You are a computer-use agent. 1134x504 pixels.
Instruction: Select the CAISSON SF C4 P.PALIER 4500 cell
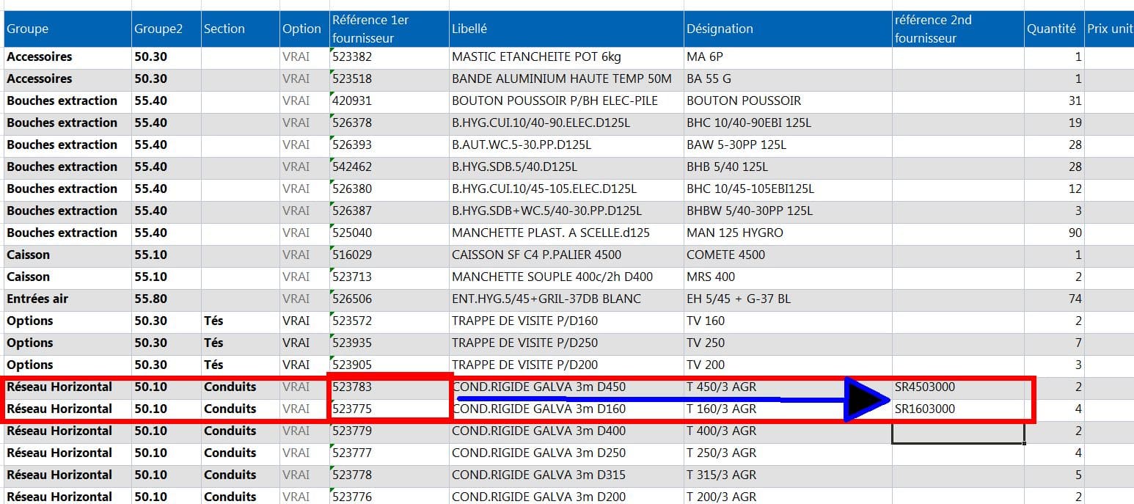click(x=566, y=255)
